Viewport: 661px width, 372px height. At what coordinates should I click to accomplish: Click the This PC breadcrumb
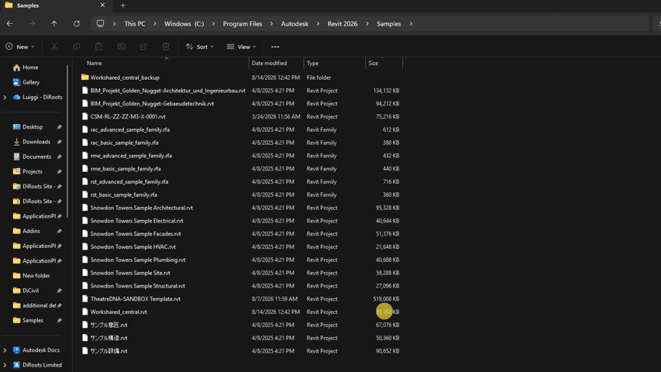point(135,23)
